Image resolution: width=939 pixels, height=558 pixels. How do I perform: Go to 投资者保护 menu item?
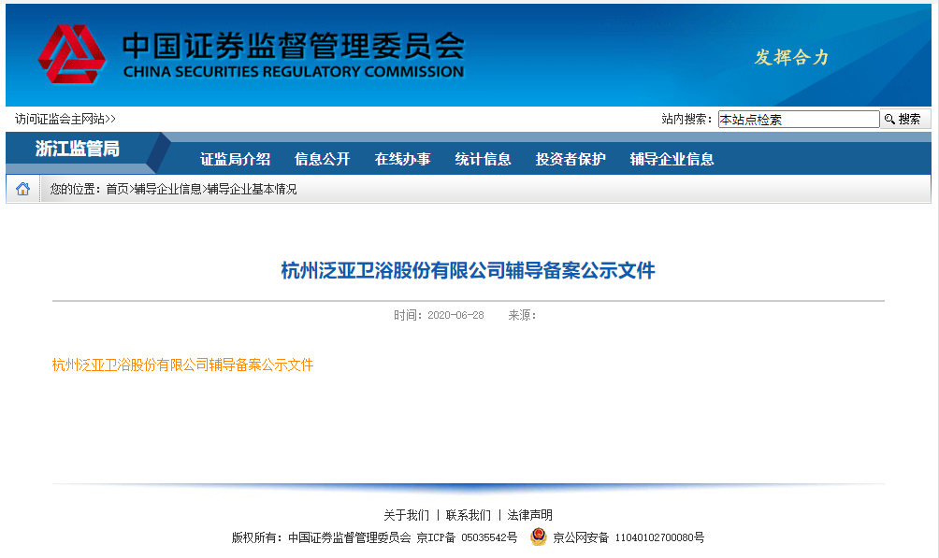[x=571, y=159]
